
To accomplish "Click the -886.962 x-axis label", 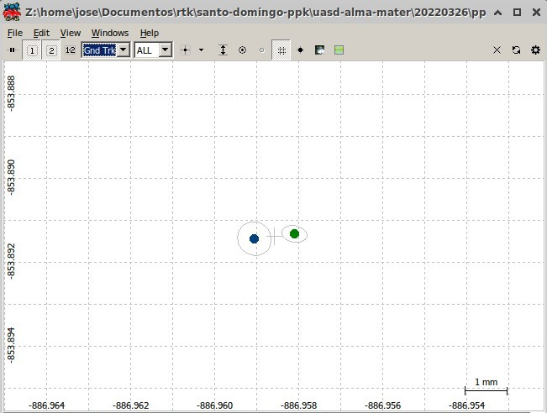I will 130,405.
